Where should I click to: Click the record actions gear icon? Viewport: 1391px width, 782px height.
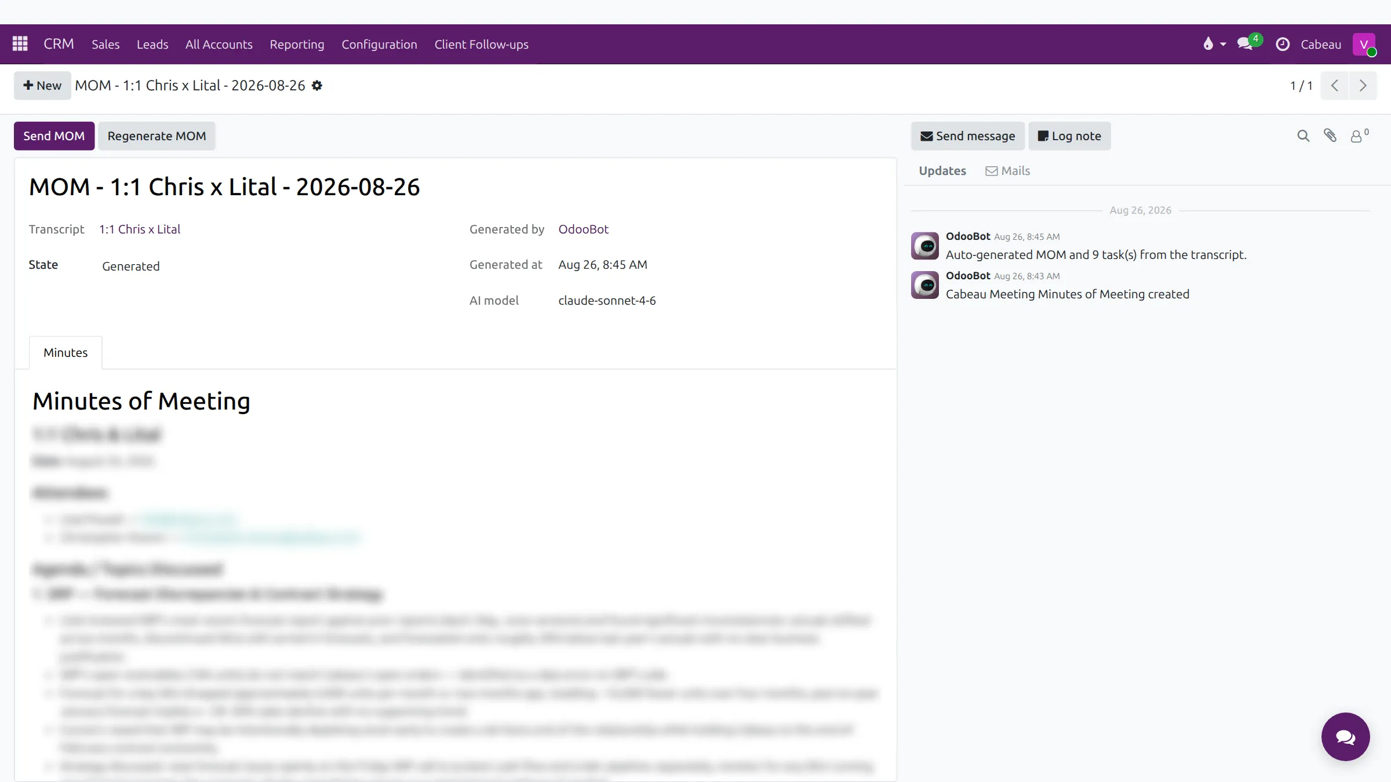(316, 86)
